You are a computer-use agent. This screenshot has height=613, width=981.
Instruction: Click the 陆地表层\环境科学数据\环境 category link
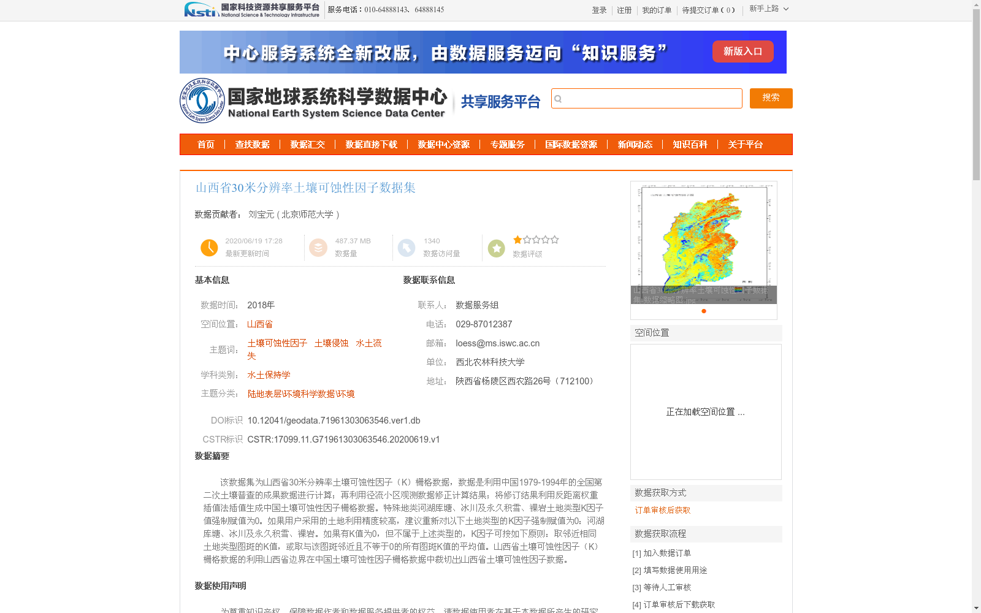[x=301, y=394]
